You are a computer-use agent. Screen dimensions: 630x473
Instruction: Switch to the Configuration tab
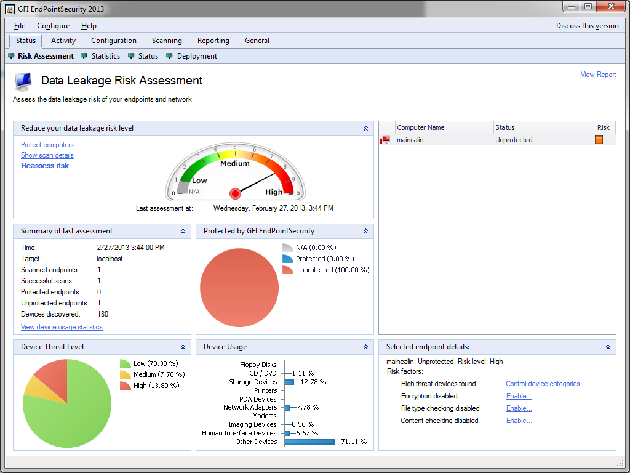[114, 41]
